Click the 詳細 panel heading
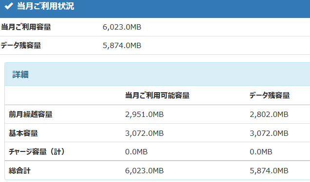The width and height of the screenshot is (310, 182). pos(20,74)
